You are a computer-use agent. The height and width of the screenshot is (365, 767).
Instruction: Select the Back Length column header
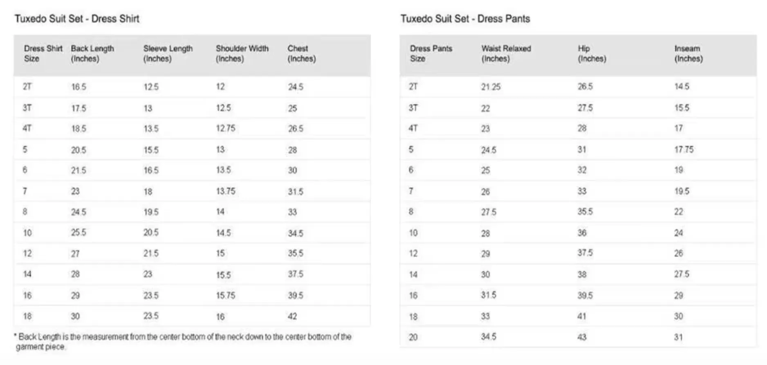(x=92, y=53)
